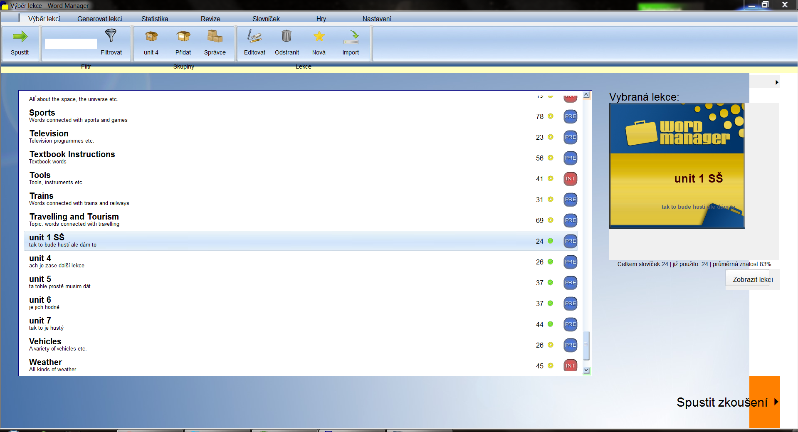Select the Trains lesson
Screen dimensions: 798x432
[x=300, y=199]
